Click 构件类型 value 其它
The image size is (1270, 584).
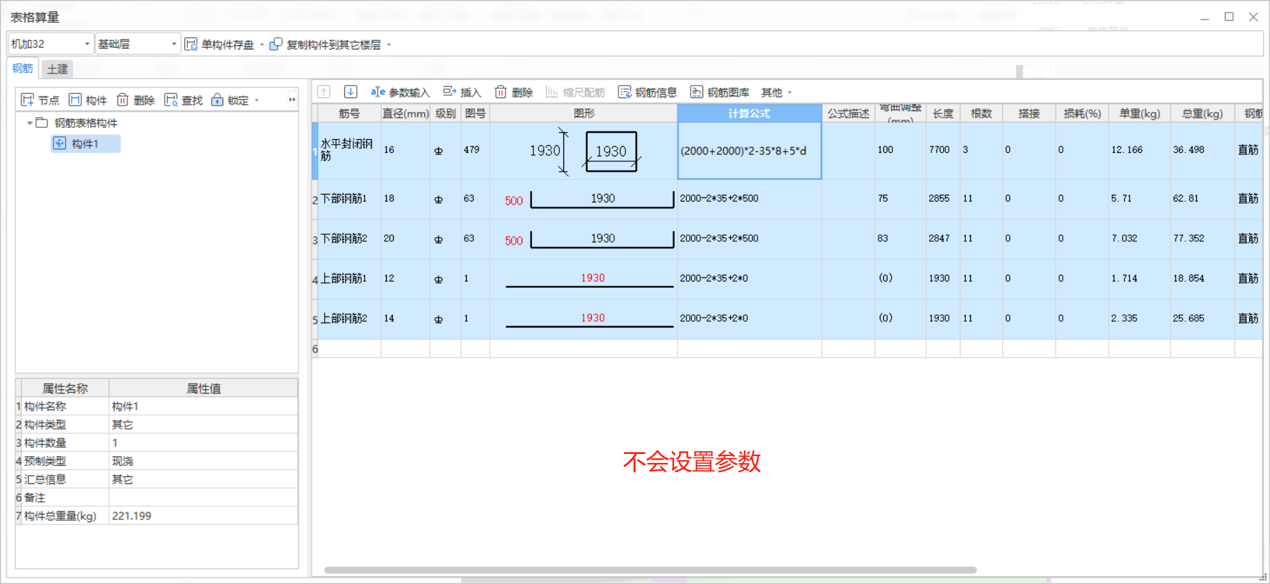click(203, 425)
